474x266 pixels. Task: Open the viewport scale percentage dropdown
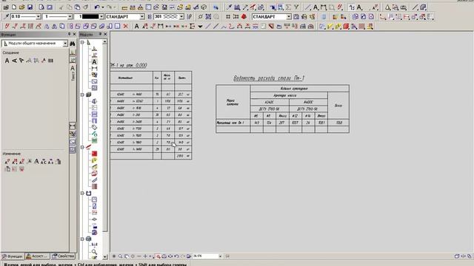[x=220, y=256]
